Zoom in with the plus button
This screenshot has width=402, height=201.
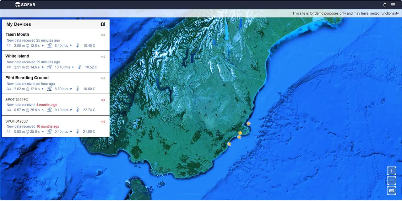coord(391,171)
